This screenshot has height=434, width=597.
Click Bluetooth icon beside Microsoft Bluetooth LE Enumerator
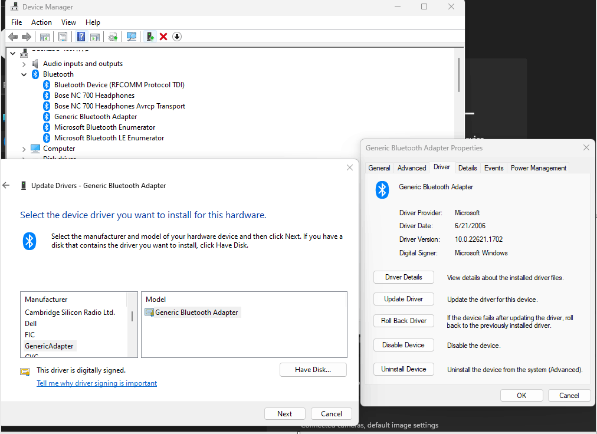tap(47, 138)
